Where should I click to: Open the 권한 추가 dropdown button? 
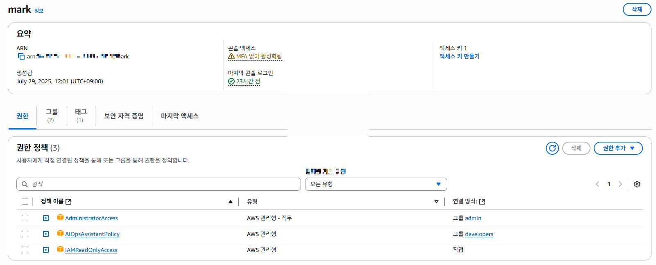(x=618, y=148)
